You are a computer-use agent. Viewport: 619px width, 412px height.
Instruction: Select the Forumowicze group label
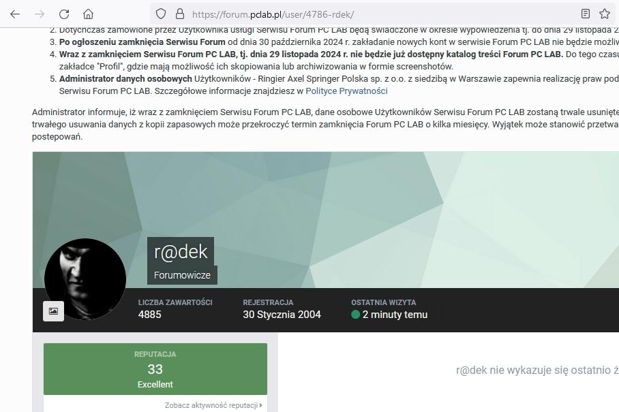182,275
